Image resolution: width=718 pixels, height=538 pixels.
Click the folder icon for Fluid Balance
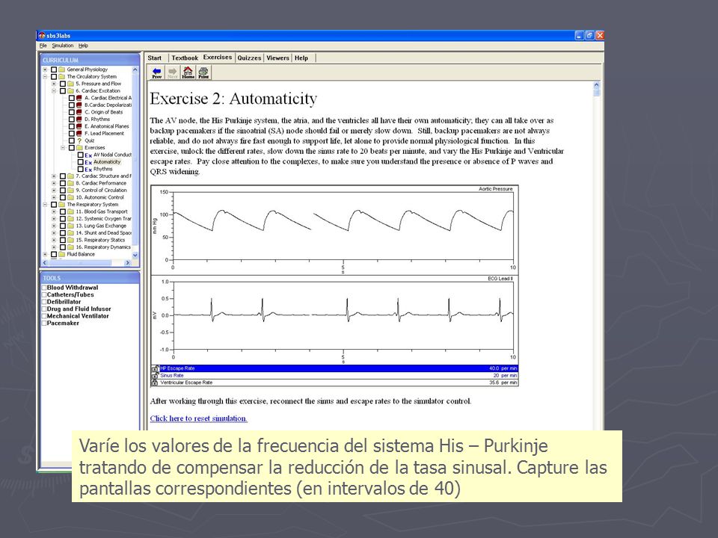click(x=62, y=254)
